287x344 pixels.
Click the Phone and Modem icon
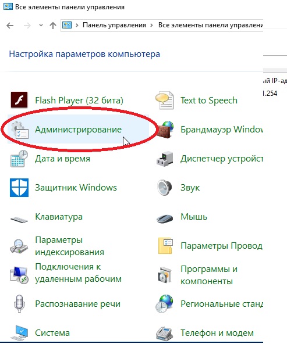pos(164,334)
